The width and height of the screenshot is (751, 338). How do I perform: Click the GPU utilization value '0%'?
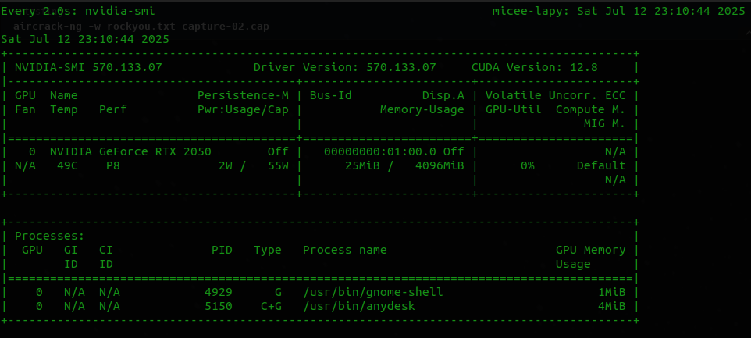[527, 166]
